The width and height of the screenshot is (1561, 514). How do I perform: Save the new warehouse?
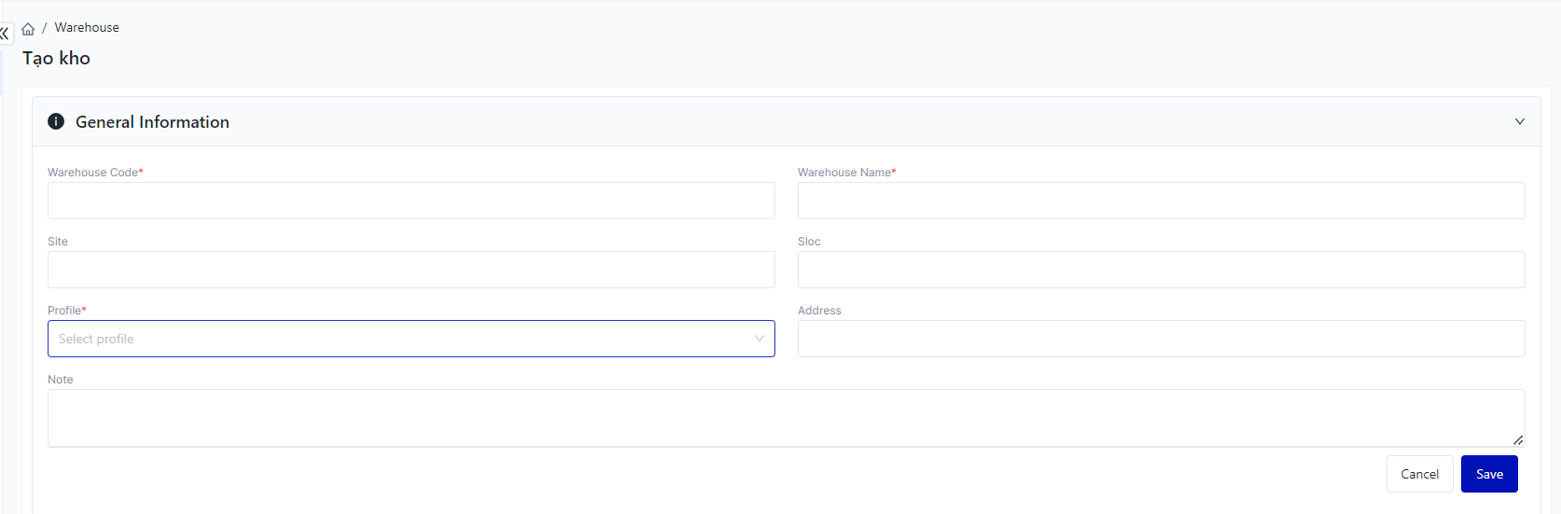[x=1489, y=474]
